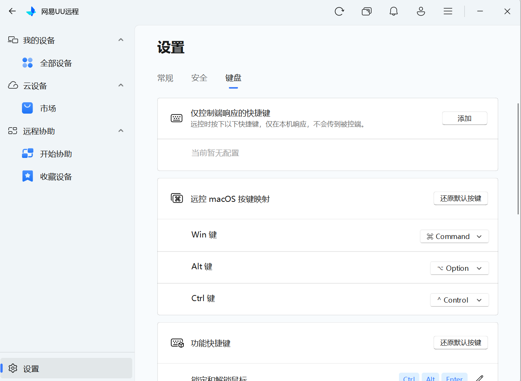Click the Win 键 row label
The image size is (521, 381).
click(x=204, y=234)
